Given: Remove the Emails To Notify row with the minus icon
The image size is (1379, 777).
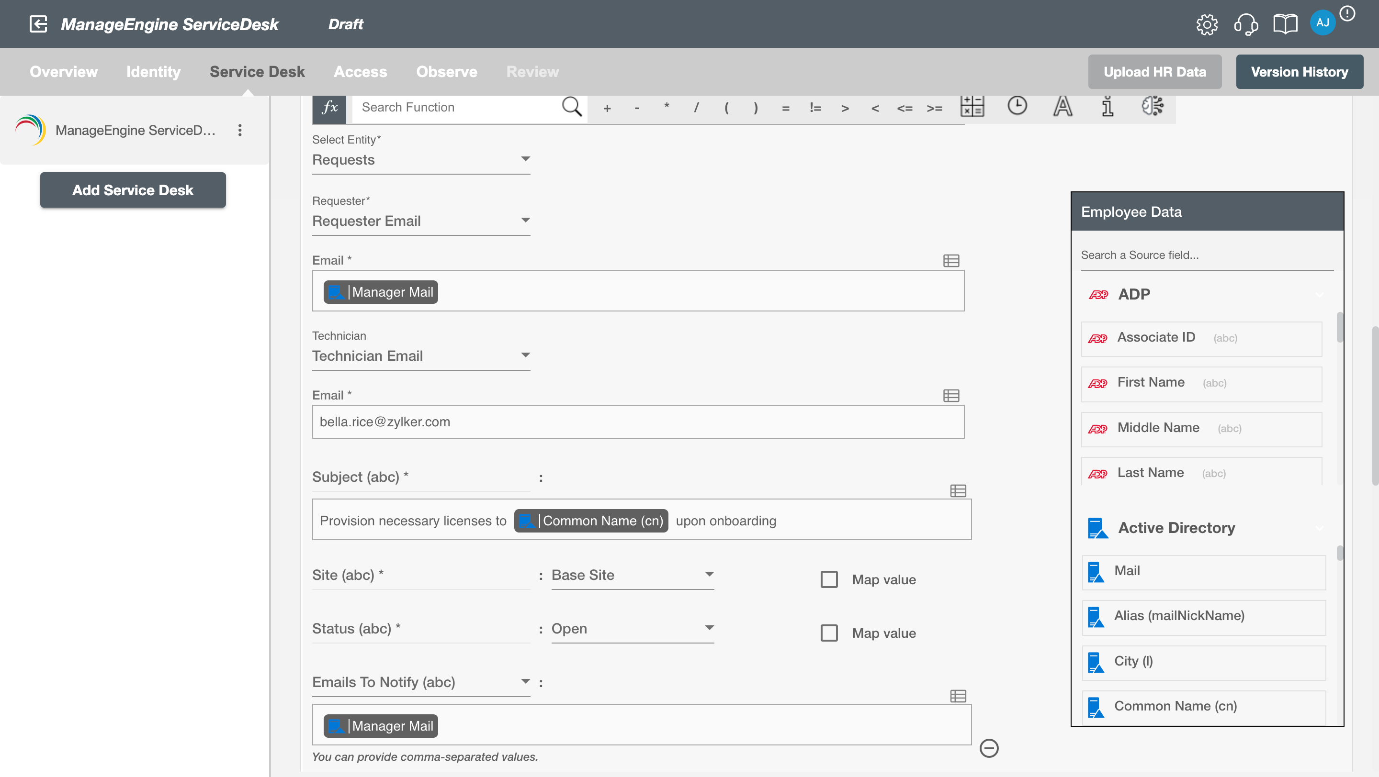Looking at the screenshot, I should (x=989, y=748).
